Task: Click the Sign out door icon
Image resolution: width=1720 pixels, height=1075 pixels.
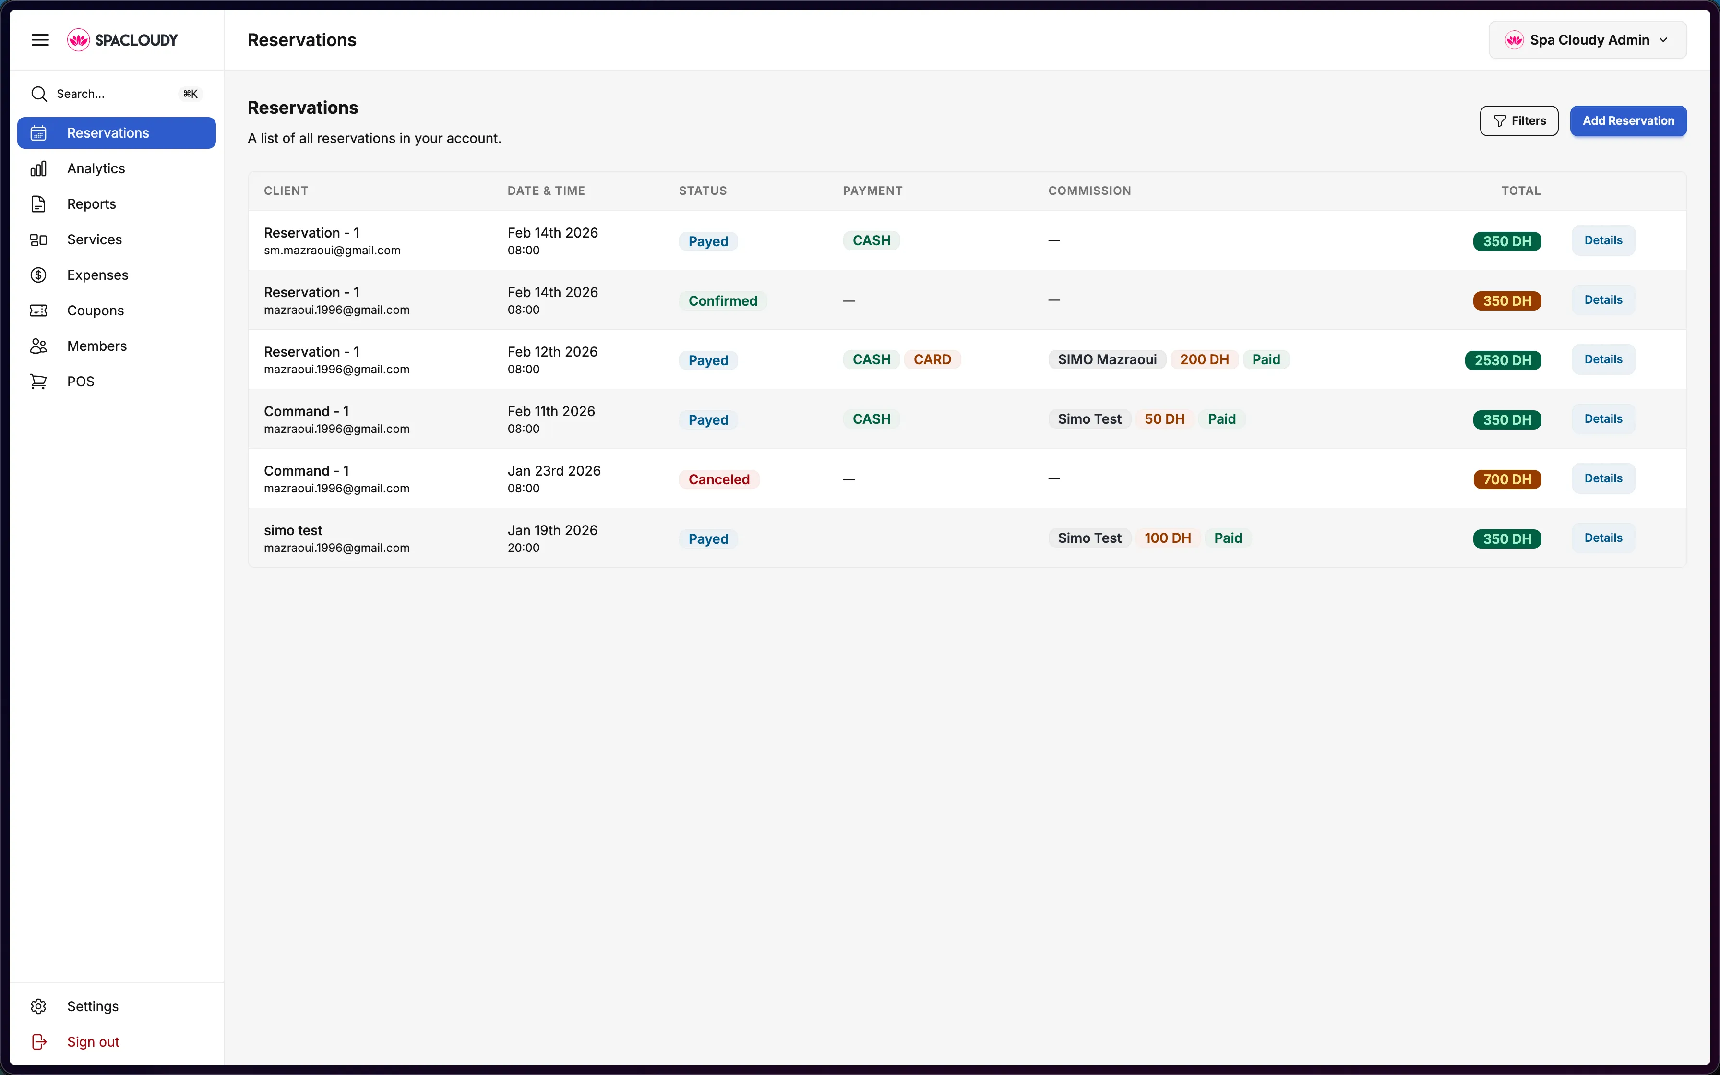Action: (x=38, y=1041)
